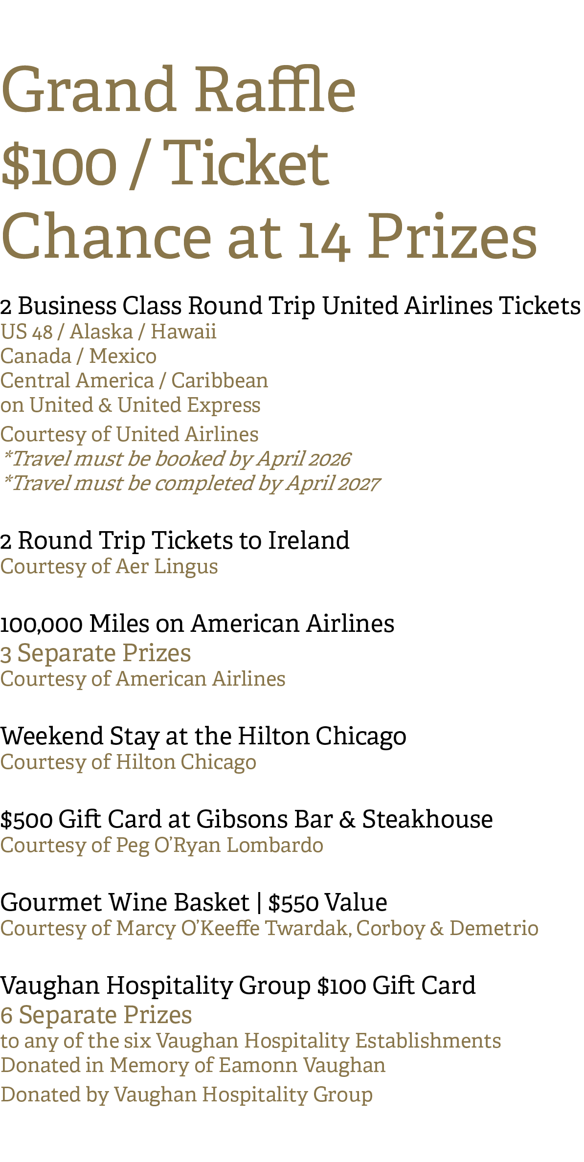Click the "$100 / Ticket" heading text
Image resolution: width=584 pixels, height=1162 pixels.
point(164,163)
